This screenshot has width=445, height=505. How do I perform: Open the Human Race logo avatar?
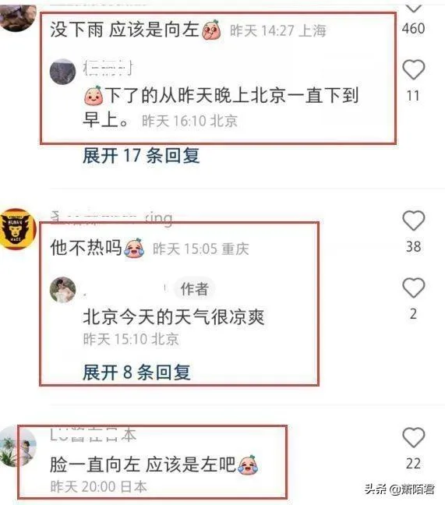[18, 229]
